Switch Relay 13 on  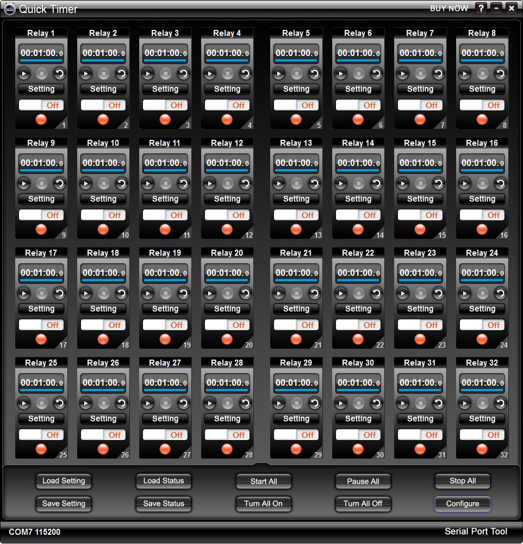[x=296, y=215]
